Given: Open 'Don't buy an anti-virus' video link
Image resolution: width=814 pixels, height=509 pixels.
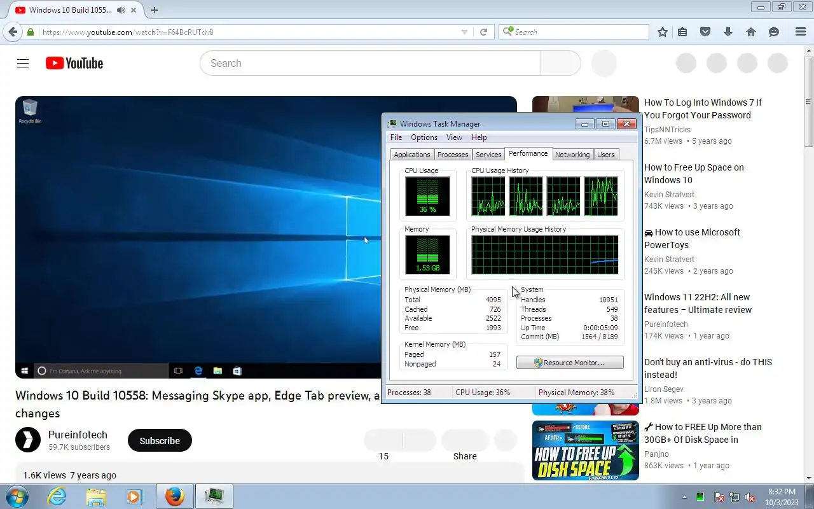Looking at the screenshot, I should coord(708,368).
